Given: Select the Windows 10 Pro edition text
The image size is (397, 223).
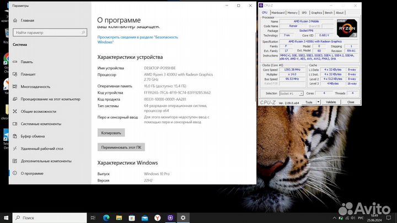Looking at the screenshot, I should pos(157,173).
